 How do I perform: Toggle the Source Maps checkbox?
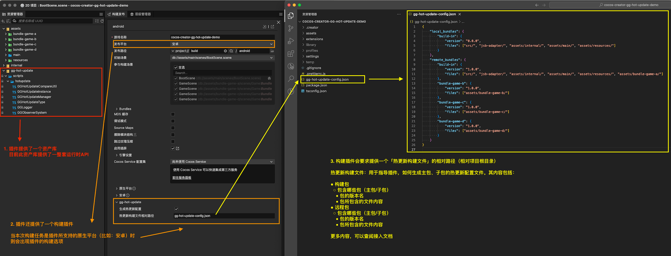[173, 128]
